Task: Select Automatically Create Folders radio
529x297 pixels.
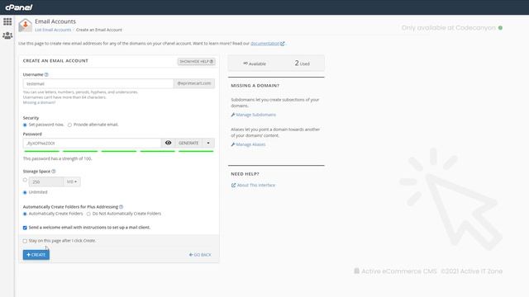Action: [x=25, y=214]
